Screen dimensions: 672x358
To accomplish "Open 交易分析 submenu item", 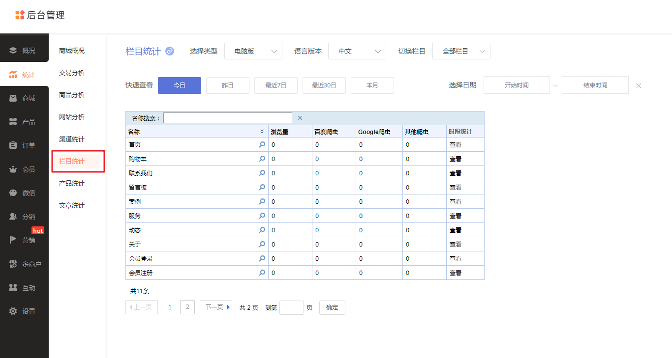I will 72,73.
